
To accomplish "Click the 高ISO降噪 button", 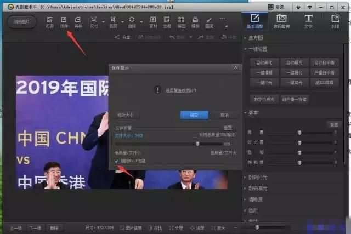I will 324,83.
